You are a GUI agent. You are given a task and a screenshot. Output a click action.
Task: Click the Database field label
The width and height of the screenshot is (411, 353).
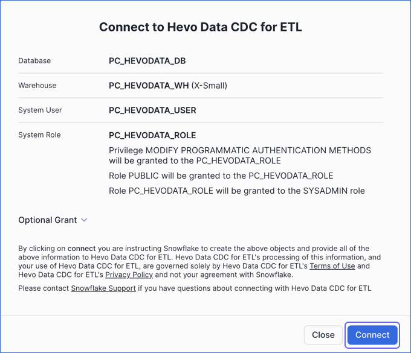[34, 61]
